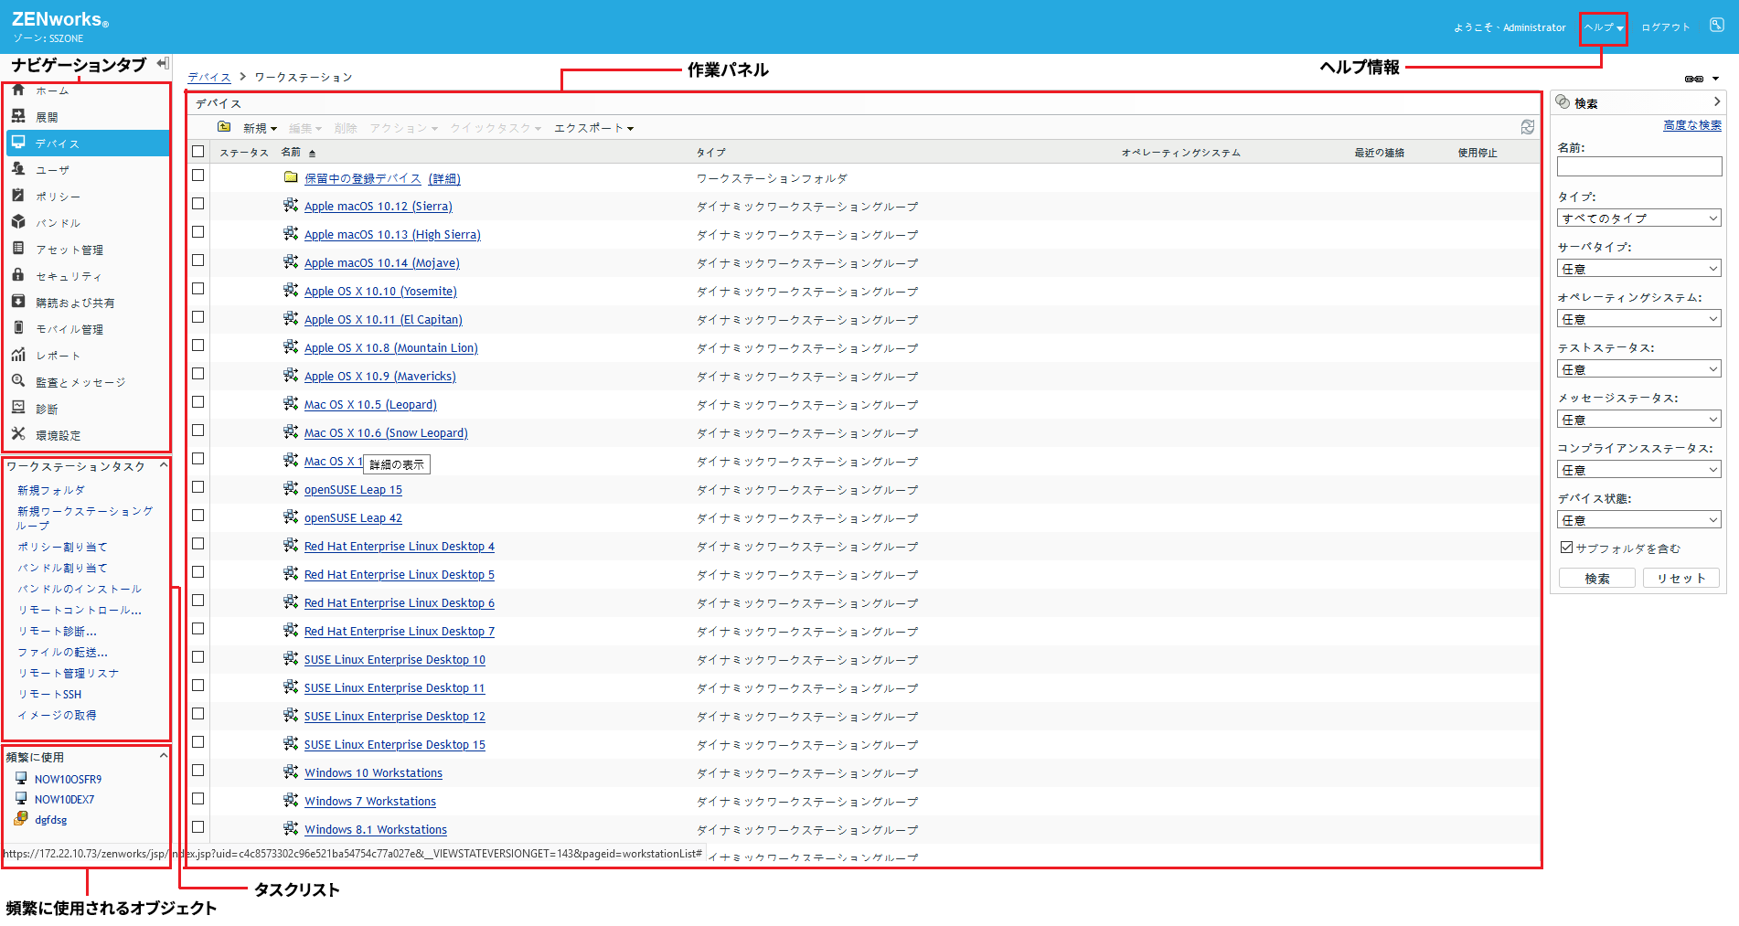Open the タイプ dropdown in search panel
Screen dimensions: 1739x926
tap(1638, 218)
